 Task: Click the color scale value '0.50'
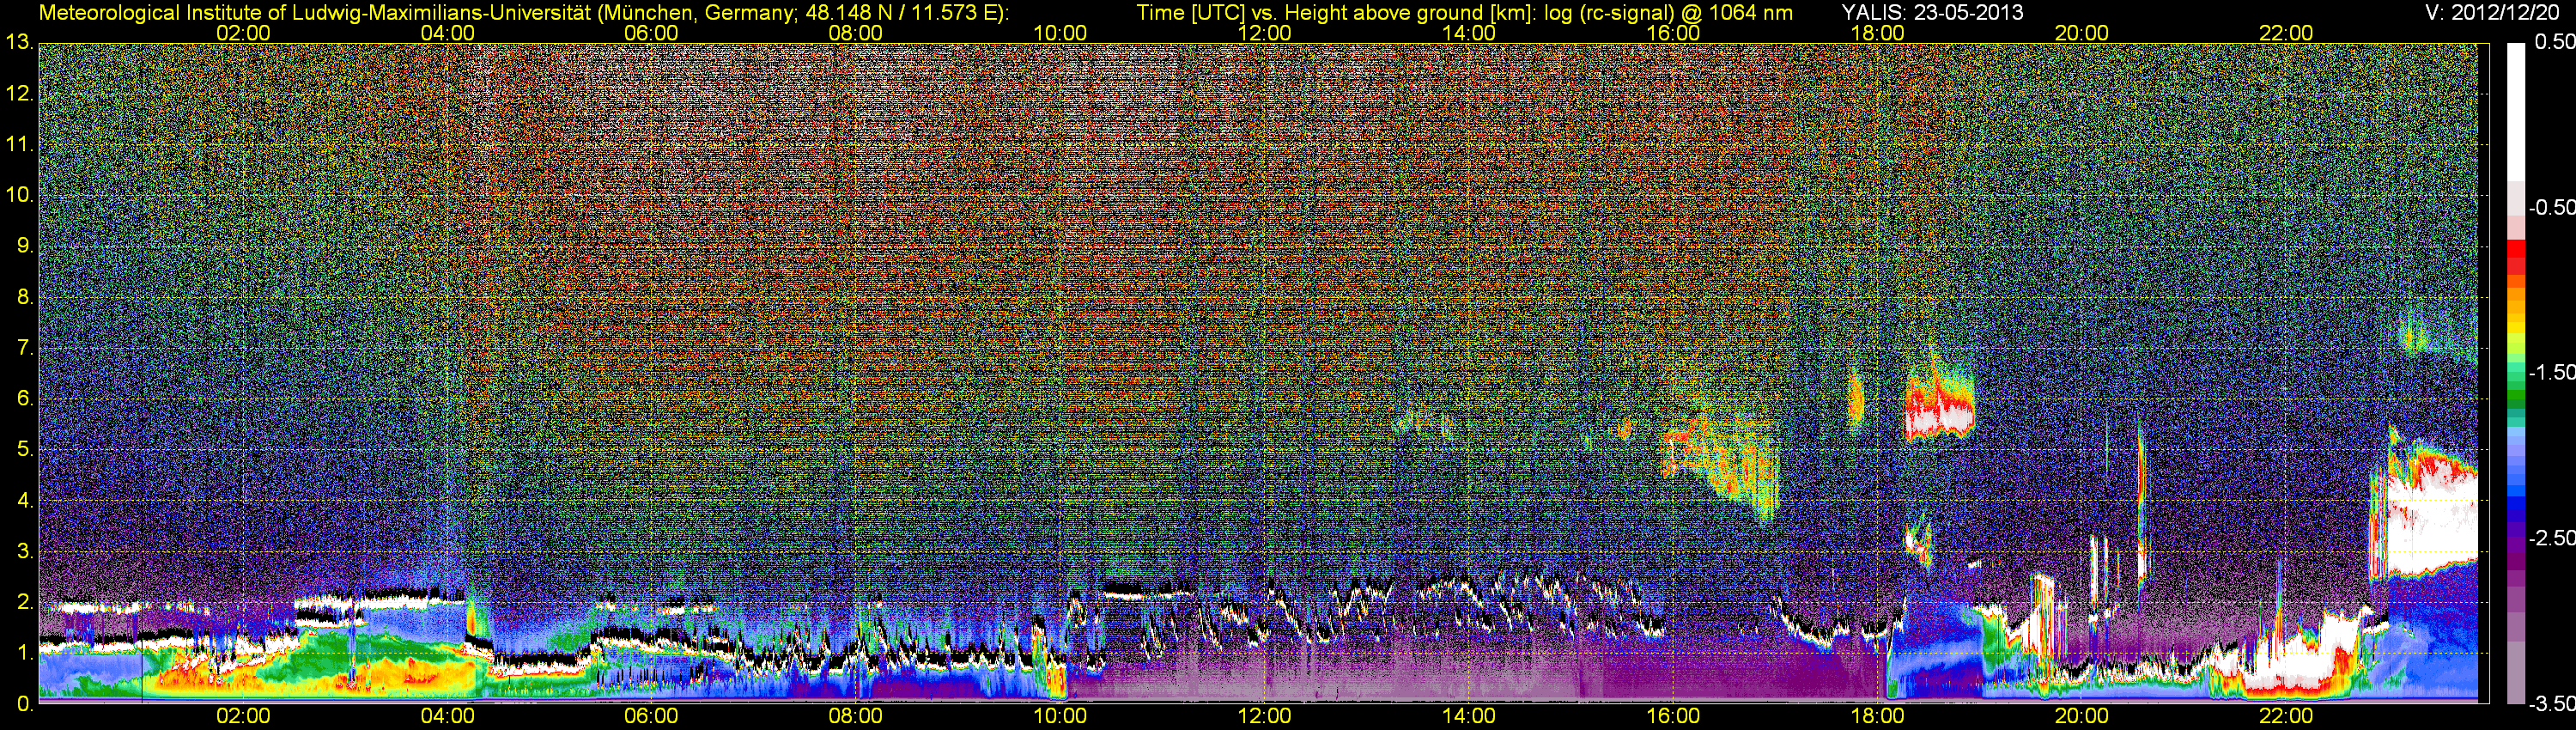[x=2555, y=42]
